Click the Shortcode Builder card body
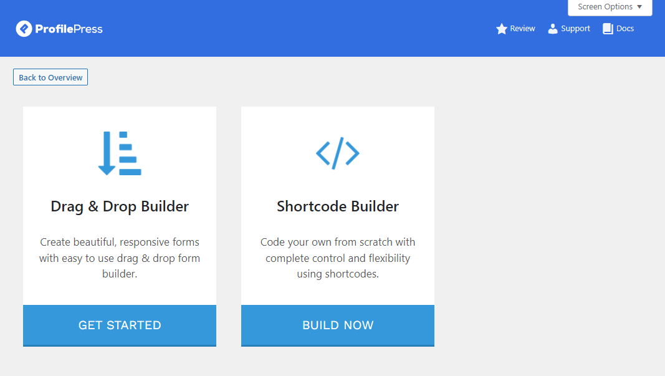The width and height of the screenshot is (665, 376). 338,206
